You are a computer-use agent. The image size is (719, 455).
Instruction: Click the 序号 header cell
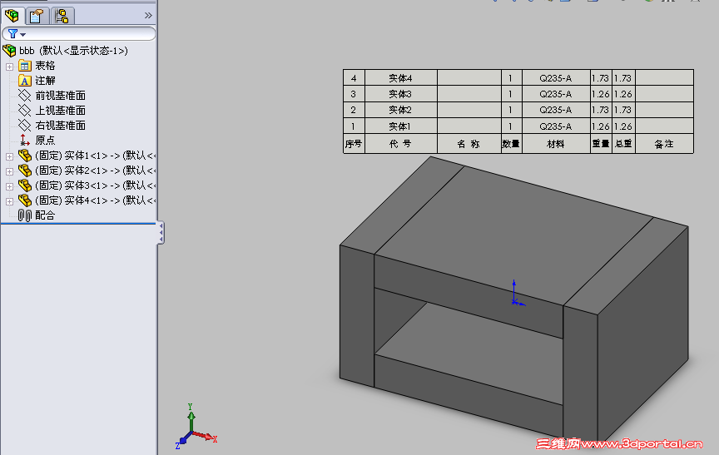pos(354,144)
